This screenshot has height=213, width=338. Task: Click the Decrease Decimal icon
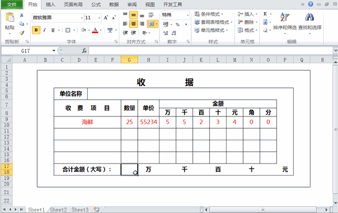click(174, 33)
